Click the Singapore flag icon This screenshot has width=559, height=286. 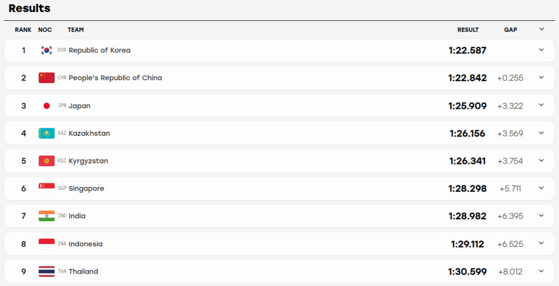click(x=46, y=188)
